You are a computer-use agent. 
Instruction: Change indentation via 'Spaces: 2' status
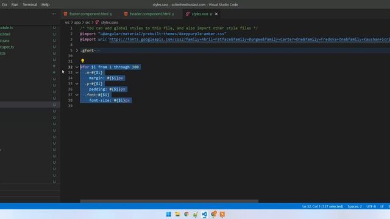point(355,206)
